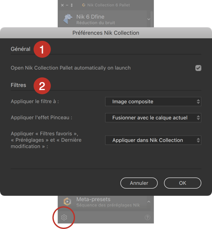Open help with the question mark icon
The image size is (212, 229).
pyautogui.click(x=147, y=218)
